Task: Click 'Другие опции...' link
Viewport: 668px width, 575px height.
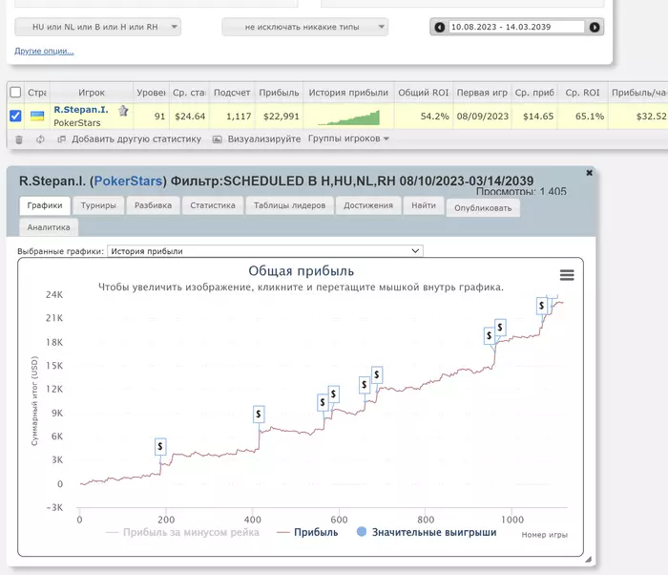Action: [x=44, y=52]
